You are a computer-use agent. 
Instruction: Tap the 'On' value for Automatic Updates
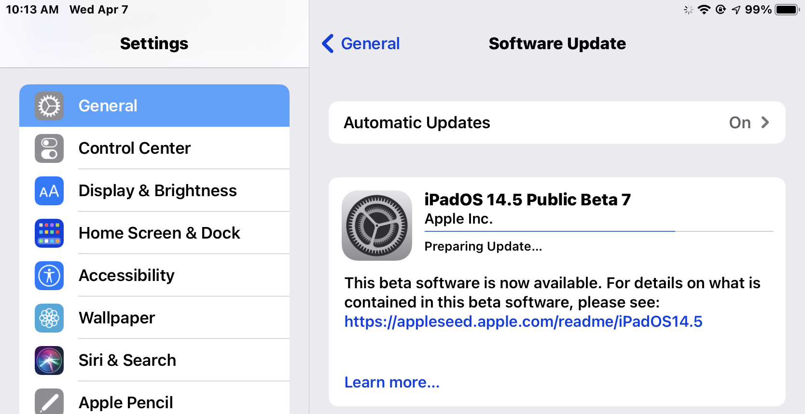pyautogui.click(x=740, y=122)
